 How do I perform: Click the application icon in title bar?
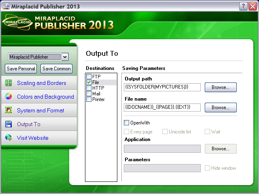pyautogui.click(x=6, y=6)
